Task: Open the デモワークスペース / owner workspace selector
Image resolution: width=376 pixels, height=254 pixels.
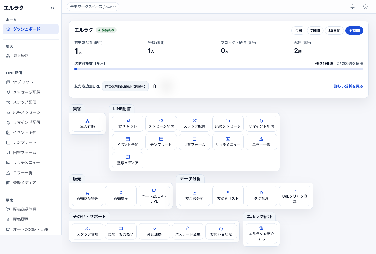Action: (93, 7)
